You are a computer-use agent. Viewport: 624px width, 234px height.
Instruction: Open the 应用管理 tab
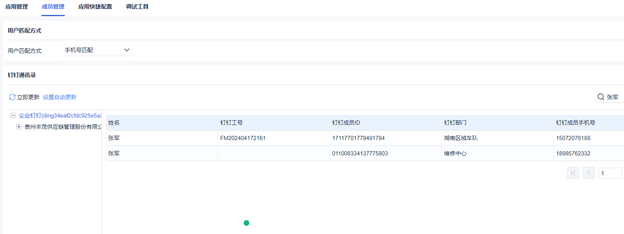coord(16,7)
